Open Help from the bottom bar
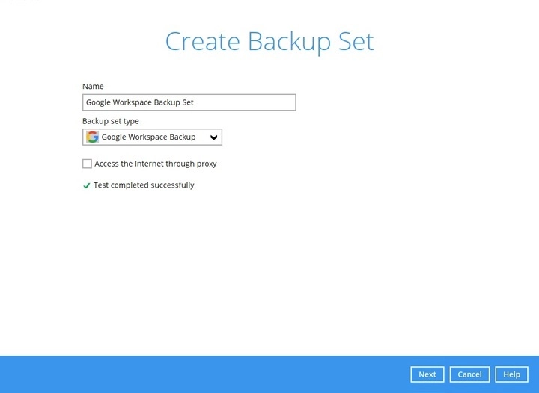539x393 pixels. [x=511, y=374]
